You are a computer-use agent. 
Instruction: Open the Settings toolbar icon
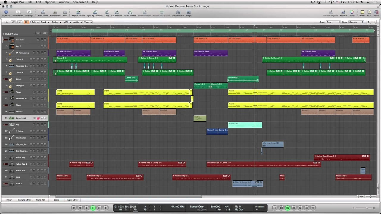29,13
